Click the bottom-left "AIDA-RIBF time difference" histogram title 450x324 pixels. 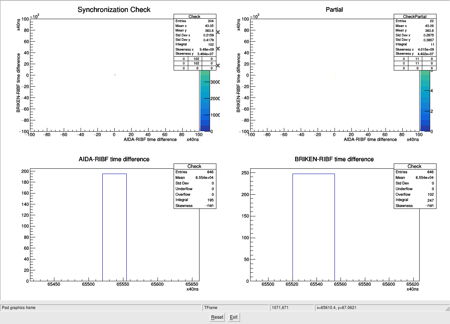pos(114,159)
